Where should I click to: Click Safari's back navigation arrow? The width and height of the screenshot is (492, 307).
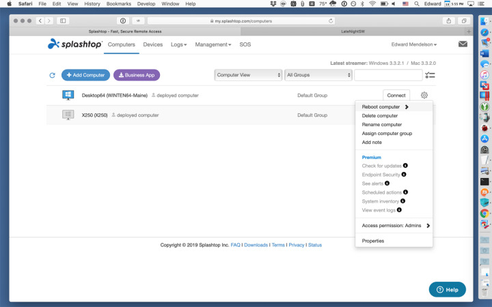click(40, 20)
